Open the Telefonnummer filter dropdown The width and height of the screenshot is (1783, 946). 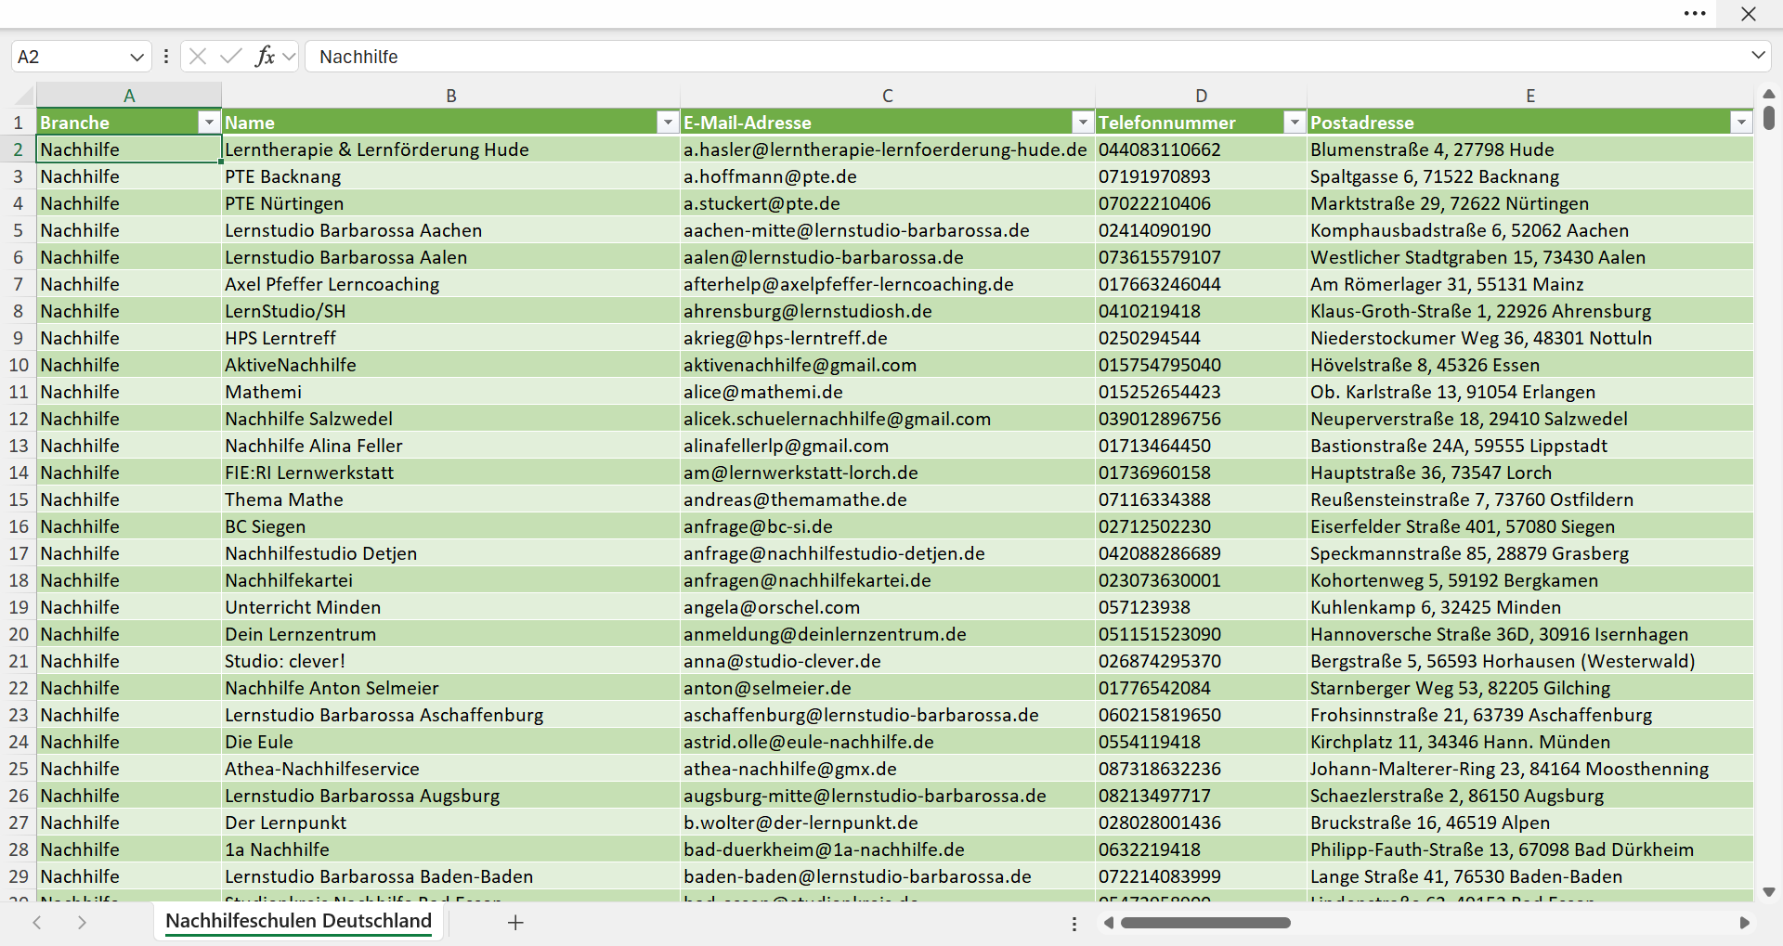pyautogui.click(x=1295, y=123)
